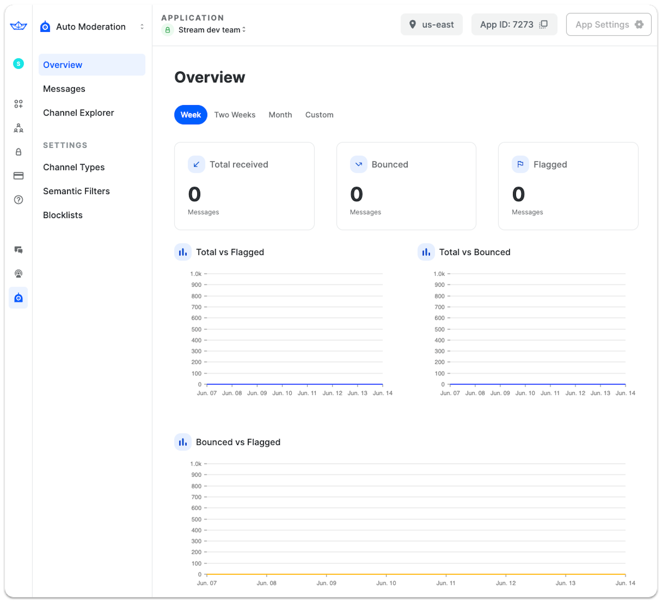Open the Stream logo home icon

pyautogui.click(x=18, y=26)
